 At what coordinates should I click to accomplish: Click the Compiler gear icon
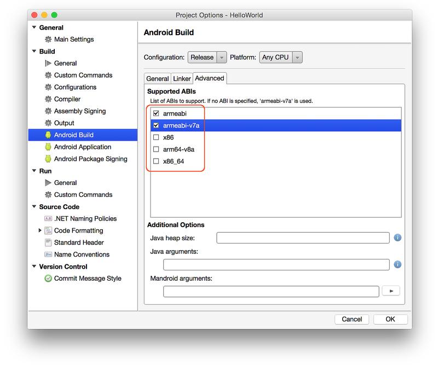[48, 99]
